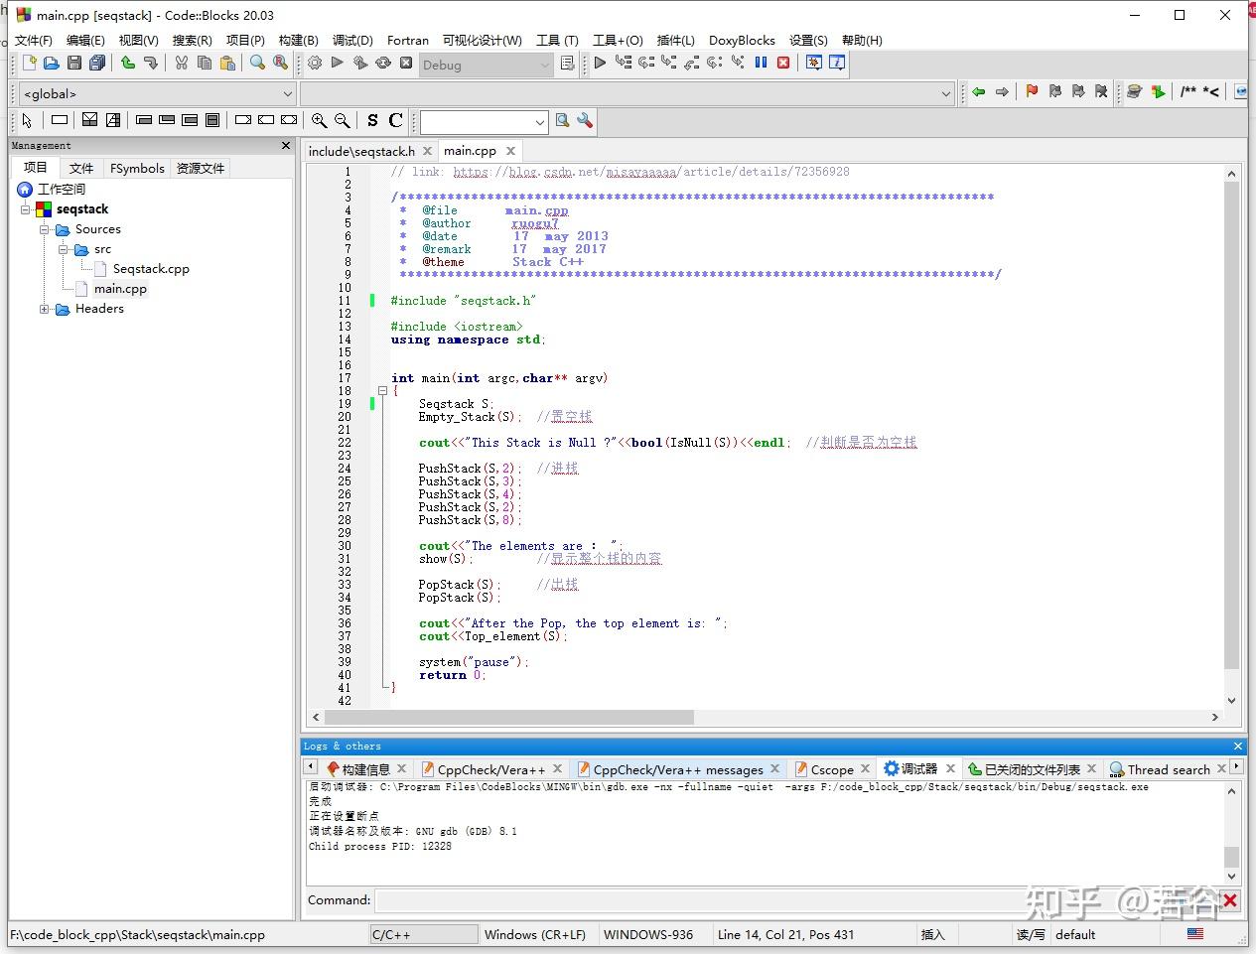The height and width of the screenshot is (954, 1256).
Task: Start debugging with Debug/Continue arrow
Action: tap(600, 63)
